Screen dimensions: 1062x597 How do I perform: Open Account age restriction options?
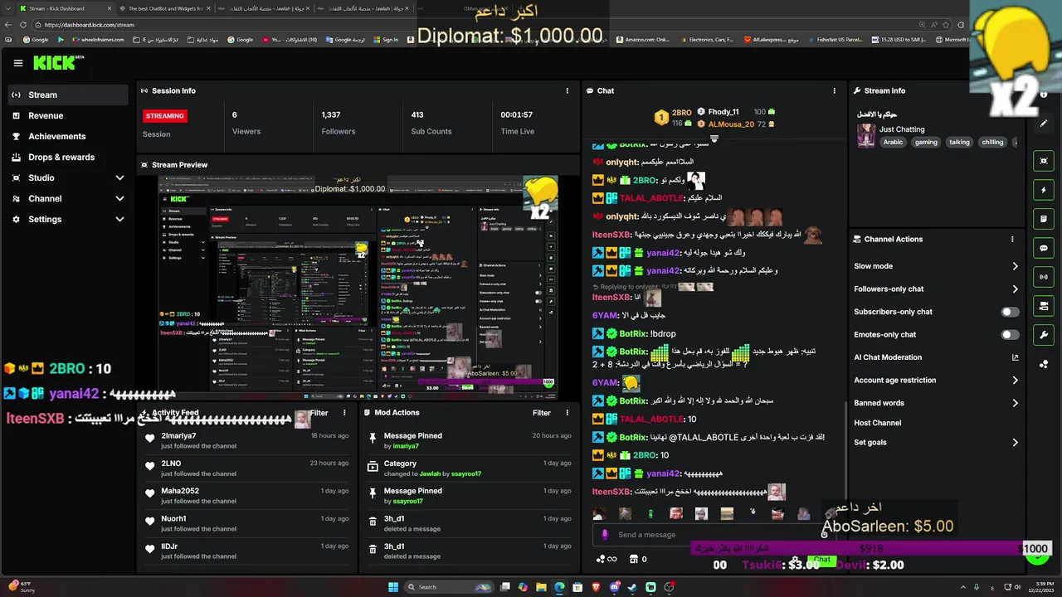936,380
